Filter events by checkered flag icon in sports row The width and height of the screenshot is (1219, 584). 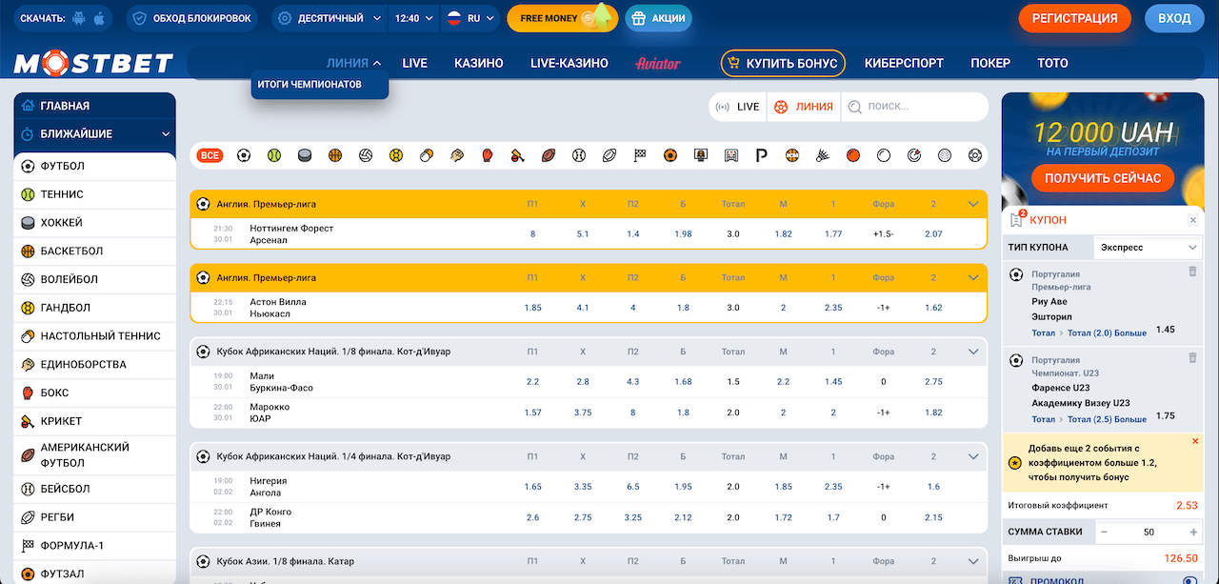pyautogui.click(x=640, y=155)
